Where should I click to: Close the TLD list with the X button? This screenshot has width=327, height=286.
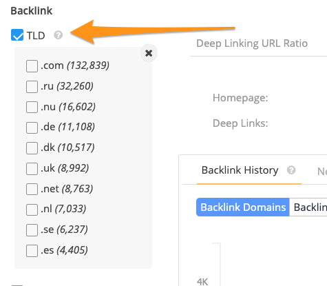(149, 53)
